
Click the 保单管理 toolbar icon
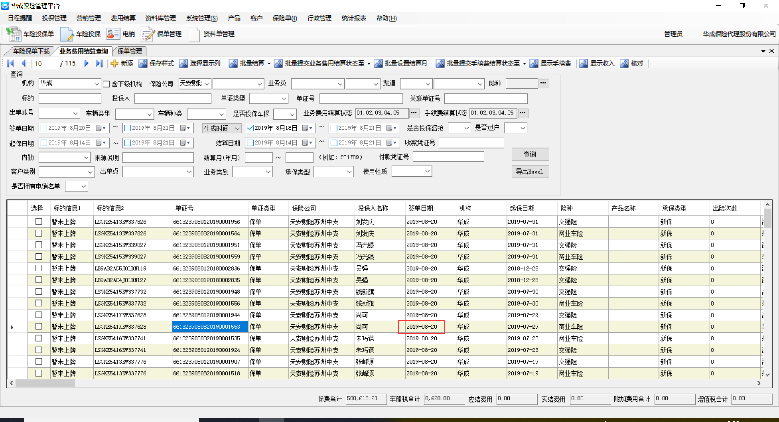148,34
